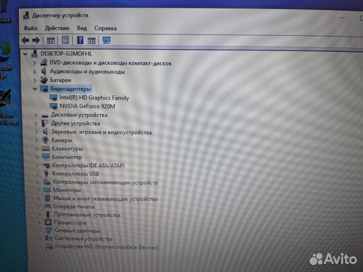Open the Properties toolbar icon
Screen dimensions: 363x272
[65, 40]
